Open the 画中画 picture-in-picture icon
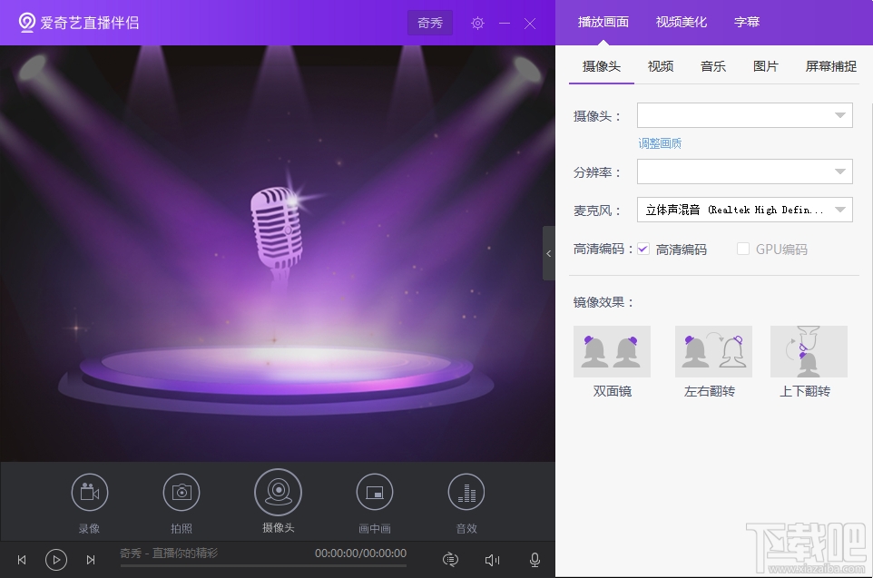 [375, 492]
